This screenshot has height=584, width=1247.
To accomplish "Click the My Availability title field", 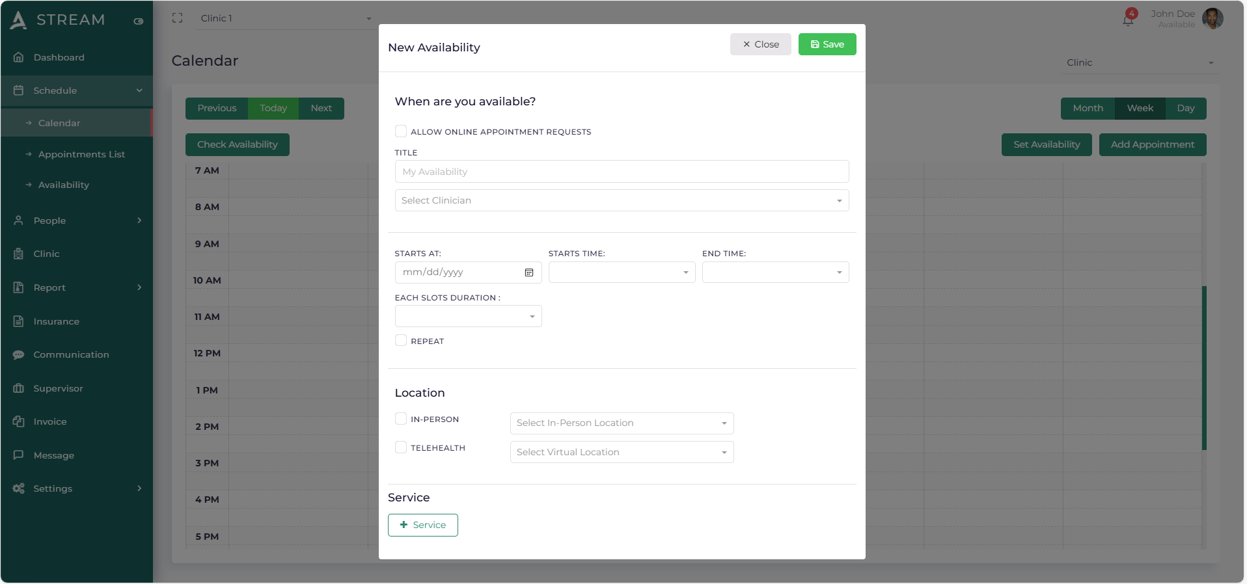I will [x=622, y=172].
